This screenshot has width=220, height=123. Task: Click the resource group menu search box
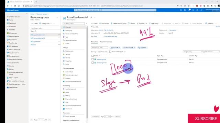coord(74,24)
